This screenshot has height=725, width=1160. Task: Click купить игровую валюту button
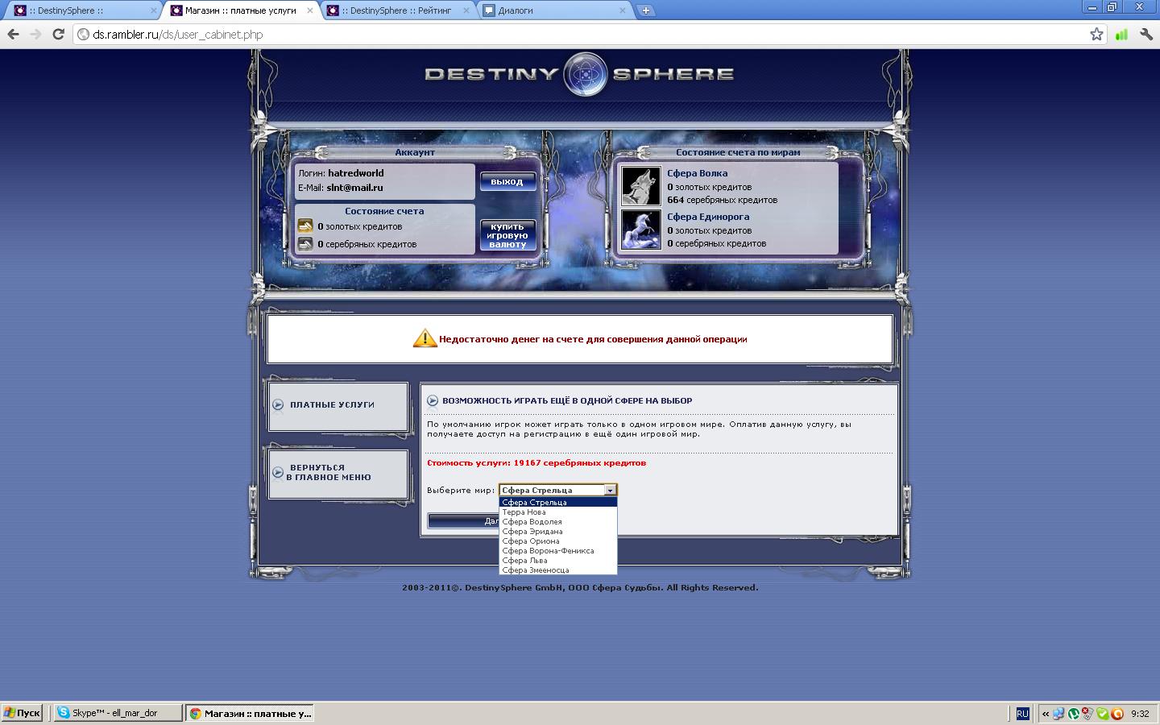pyautogui.click(x=507, y=235)
